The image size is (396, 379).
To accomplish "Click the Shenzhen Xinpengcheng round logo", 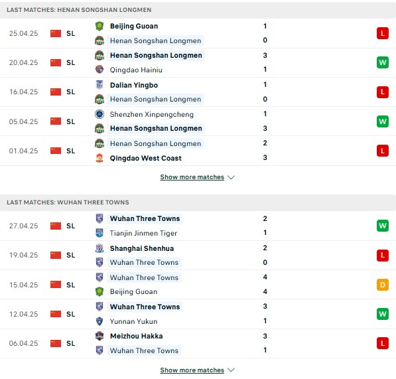I will click(x=99, y=114).
